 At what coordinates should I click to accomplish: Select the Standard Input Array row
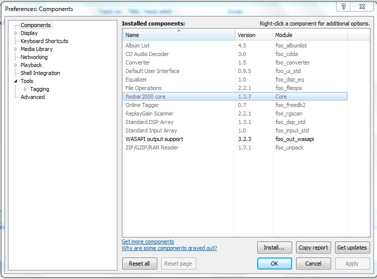click(235, 130)
